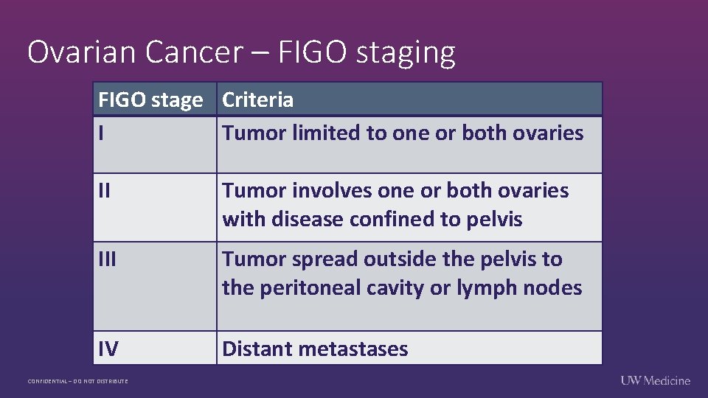Screen dimensions: 708x398
Task: Click the 'Tumor spread outside the pelvis to' line
Action: pyautogui.click(x=392, y=259)
